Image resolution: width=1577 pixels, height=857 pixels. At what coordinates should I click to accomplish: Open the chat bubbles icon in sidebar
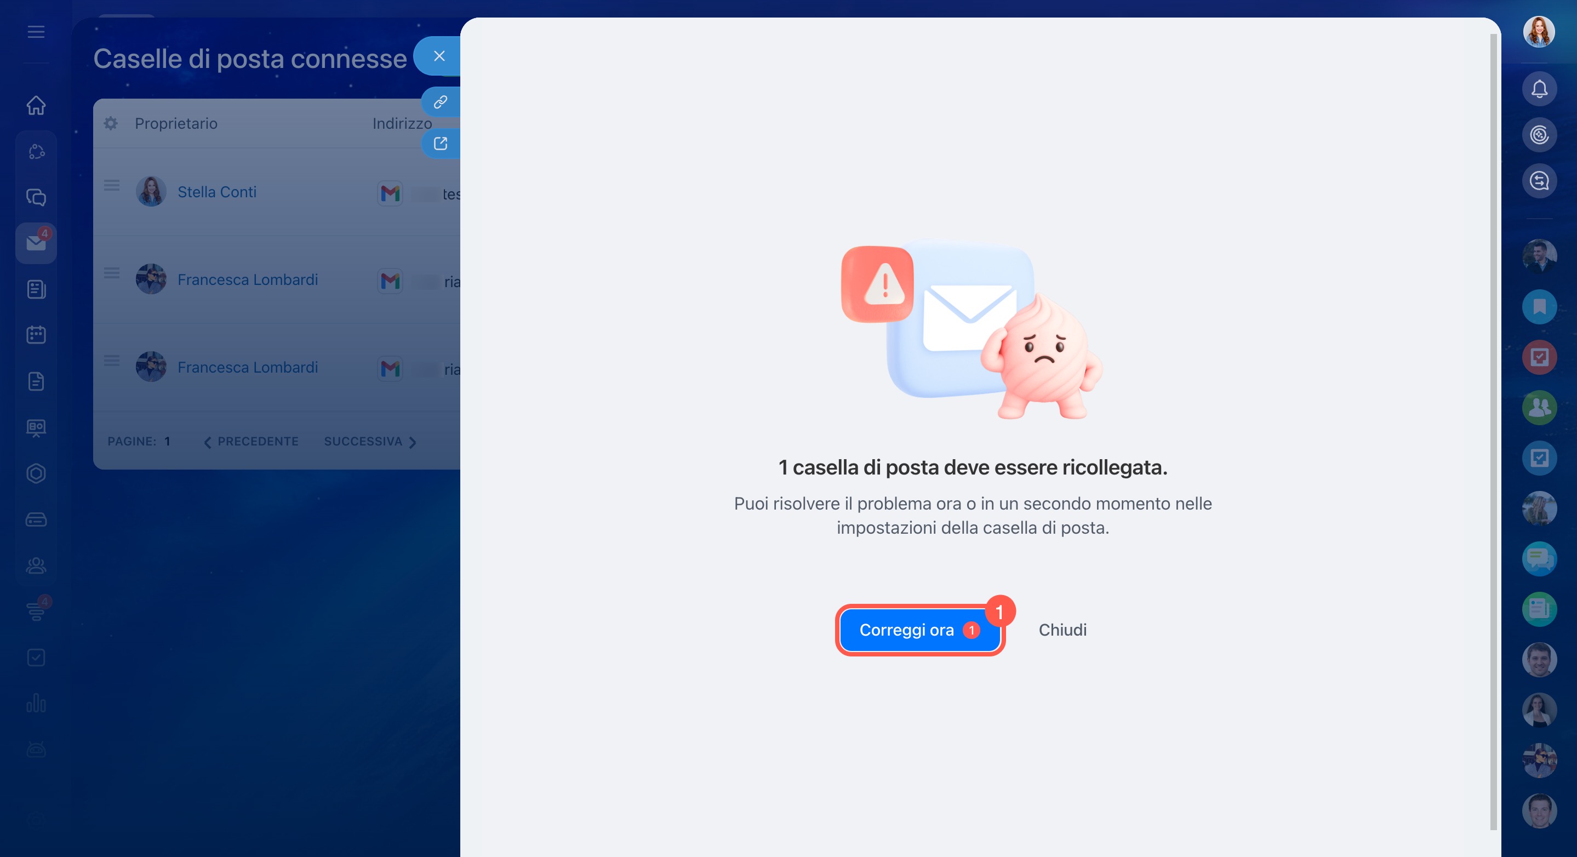[x=36, y=197]
